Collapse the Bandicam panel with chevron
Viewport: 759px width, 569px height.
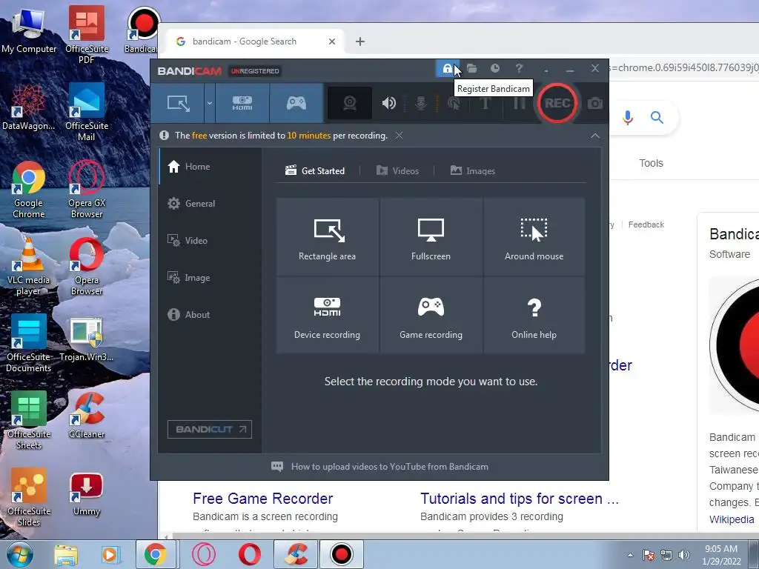[595, 136]
